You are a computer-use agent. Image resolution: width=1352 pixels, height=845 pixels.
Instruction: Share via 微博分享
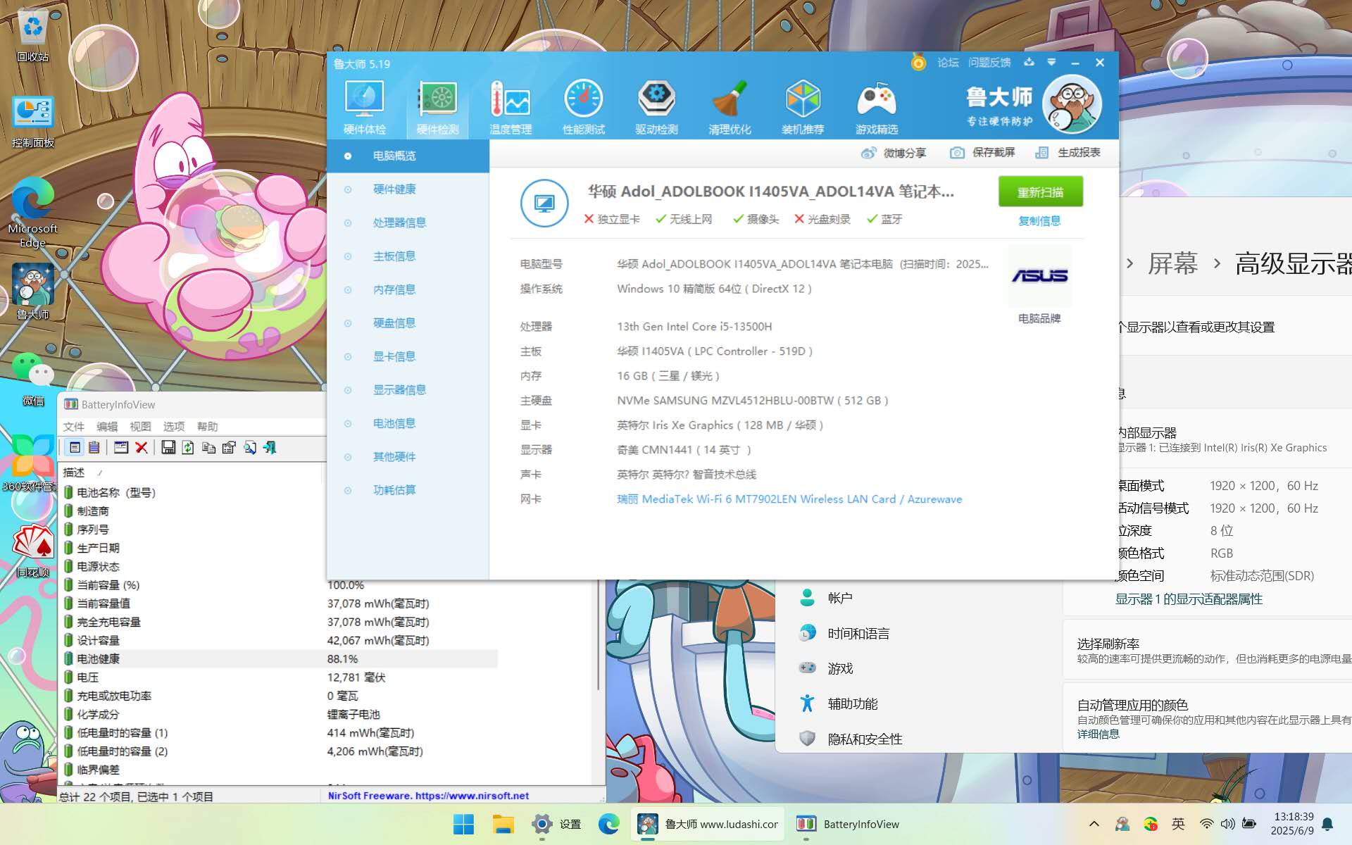tap(894, 153)
